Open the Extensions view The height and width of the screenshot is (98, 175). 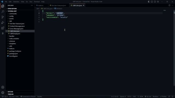tap(3, 28)
